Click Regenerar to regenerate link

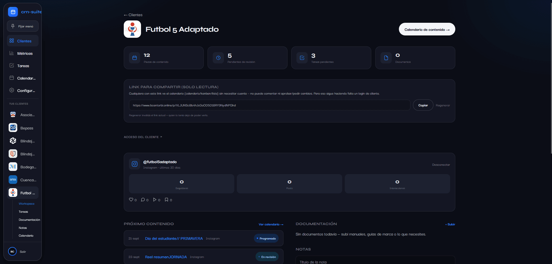pyautogui.click(x=443, y=105)
